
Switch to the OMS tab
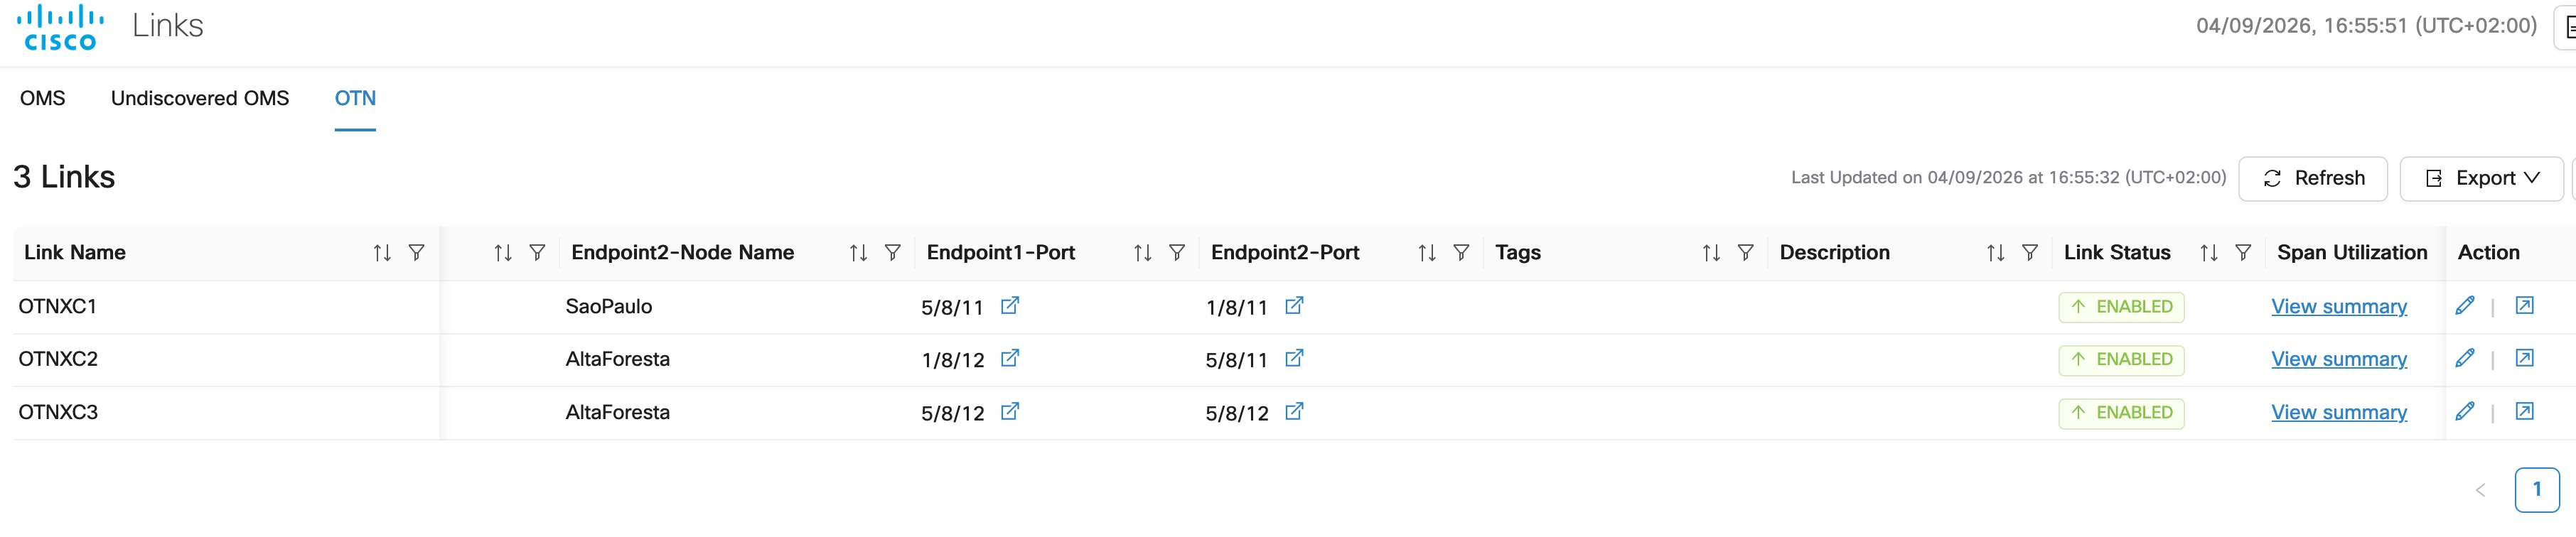tap(42, 98)
